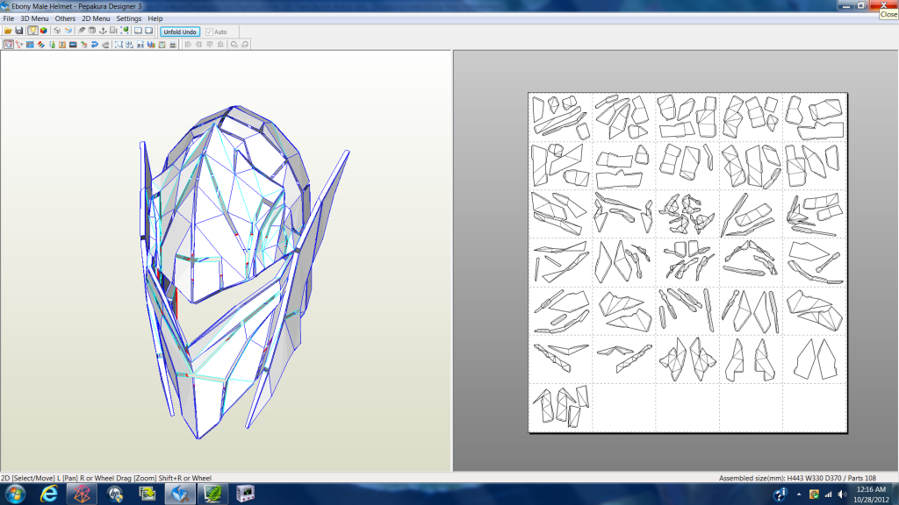
Task: Click the green cube with selection corners icon
Action: tap(125, 31)
